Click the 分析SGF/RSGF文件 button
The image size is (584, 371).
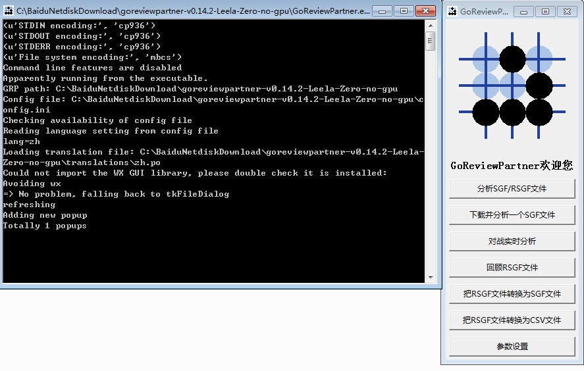pos(512,189)
